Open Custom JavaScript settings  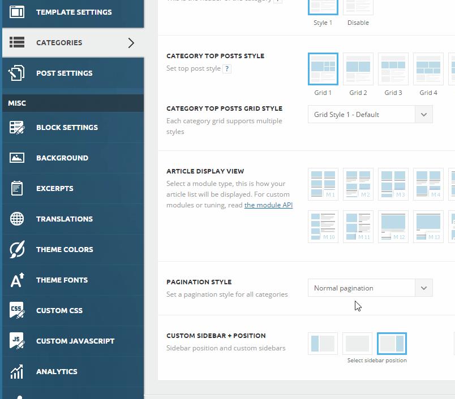[73, 341]
